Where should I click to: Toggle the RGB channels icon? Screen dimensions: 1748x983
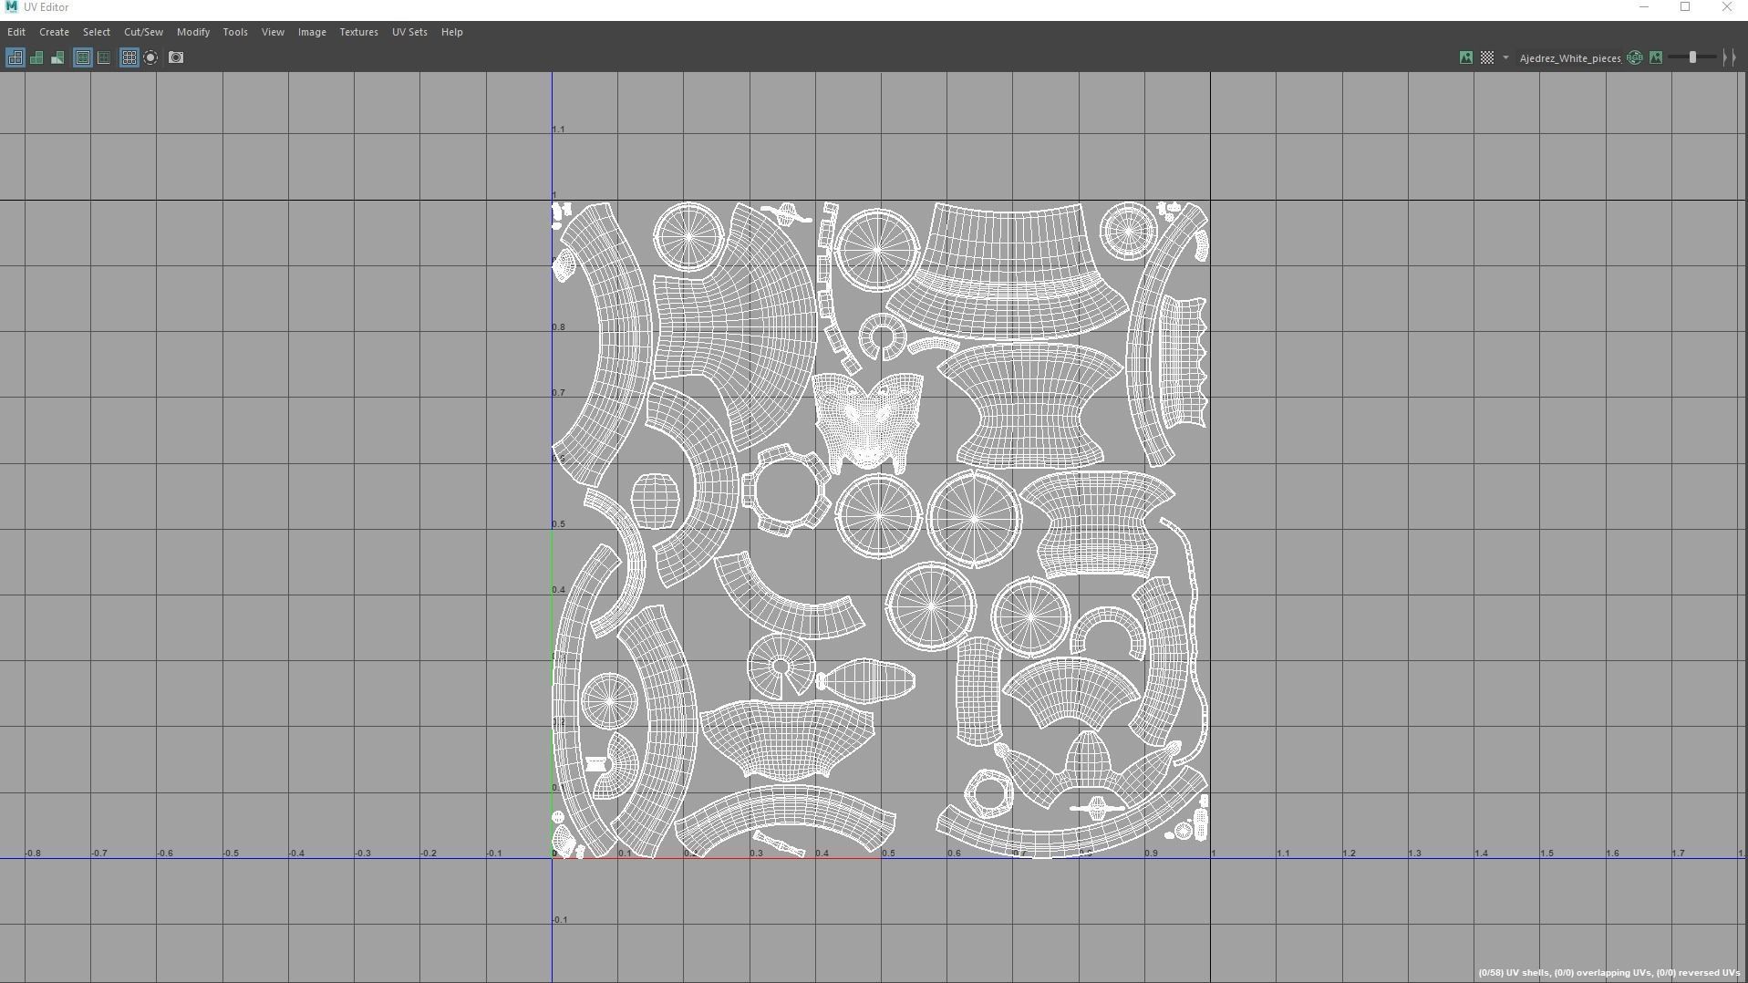1635,57
